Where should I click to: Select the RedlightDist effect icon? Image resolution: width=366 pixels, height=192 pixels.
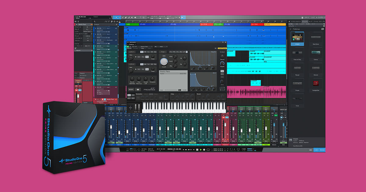click(x=315, y=84)
